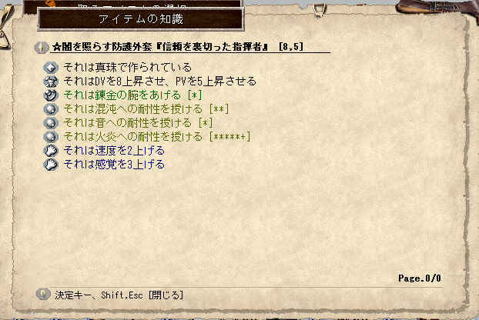Click the armor icon beside the DV/PV line
Viewport: 479px width, 320px height.
point(51,81)
